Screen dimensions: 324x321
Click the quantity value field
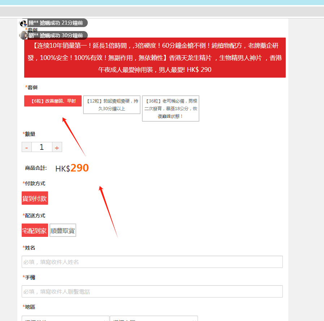[x=42, y=147]
